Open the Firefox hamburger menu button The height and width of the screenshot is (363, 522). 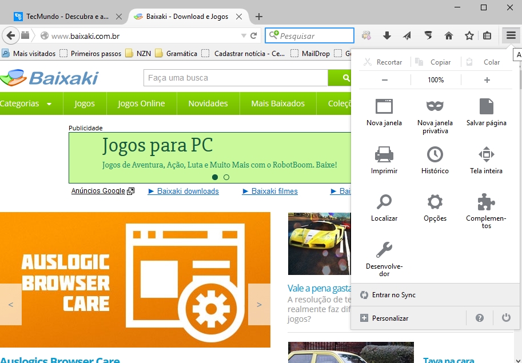click(511, 35)
